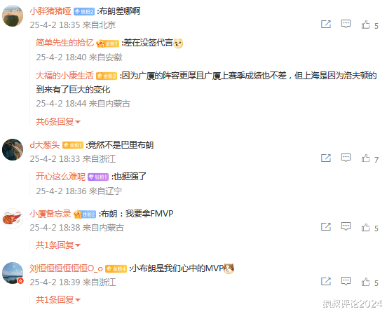The image size is (387, 314).
Task: Like 小厦备忘录's FMVP comment
Action: 365,227
